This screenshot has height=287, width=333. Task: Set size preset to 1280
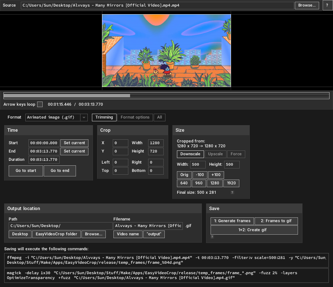tap(215, 183)
